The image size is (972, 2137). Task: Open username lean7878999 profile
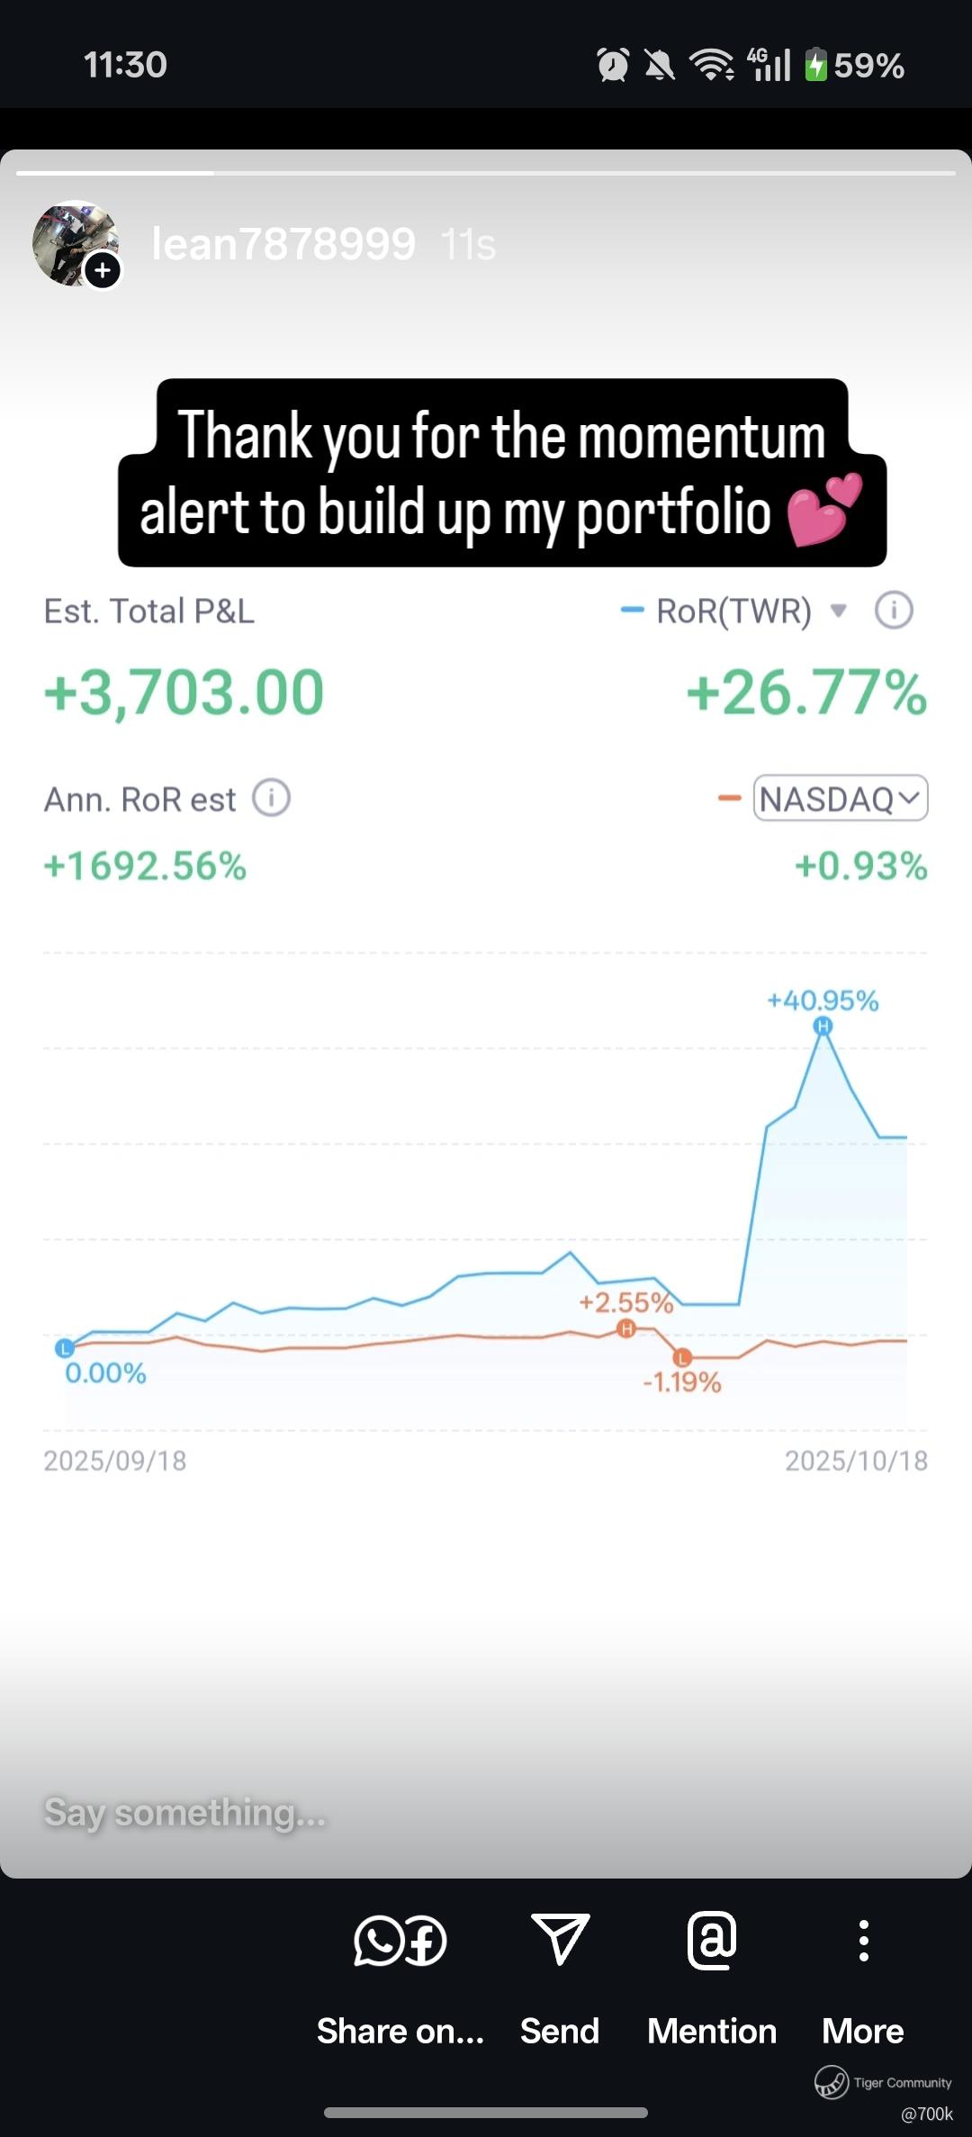tap(283, 244)
